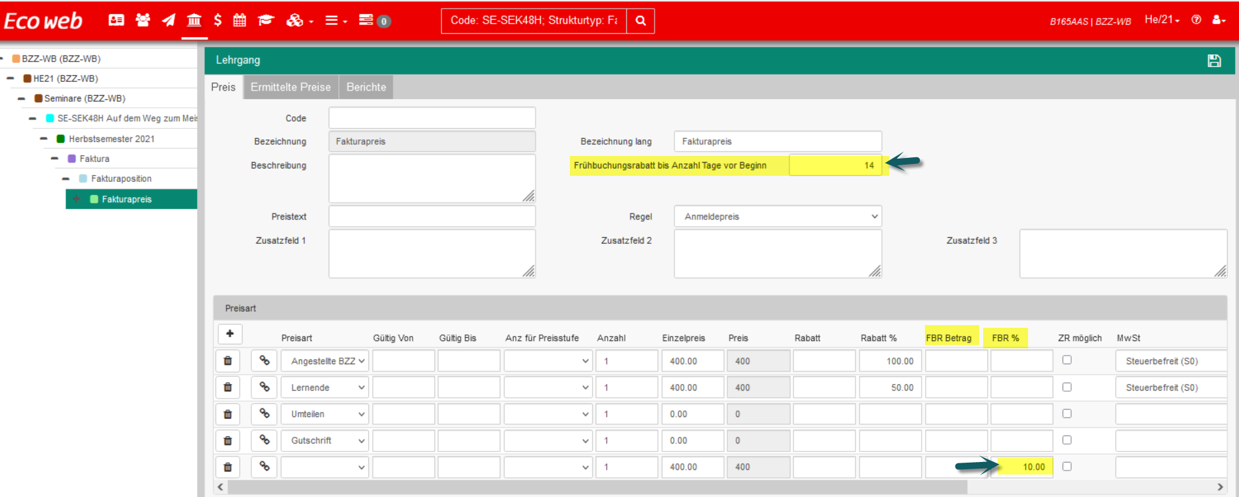
Task: Toggle ZR möglich for Gutschrift row
Action: click(1067, 440)
